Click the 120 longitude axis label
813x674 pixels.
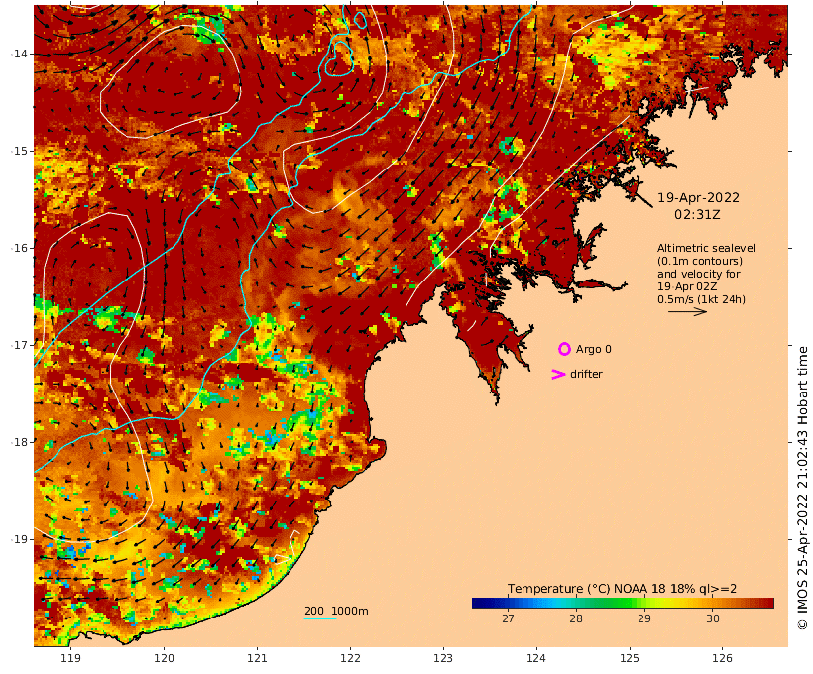point(164,658)
